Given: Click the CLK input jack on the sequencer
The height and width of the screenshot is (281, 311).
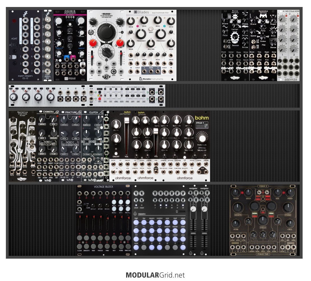Looking at the screenshot, I should click(91, 92).
